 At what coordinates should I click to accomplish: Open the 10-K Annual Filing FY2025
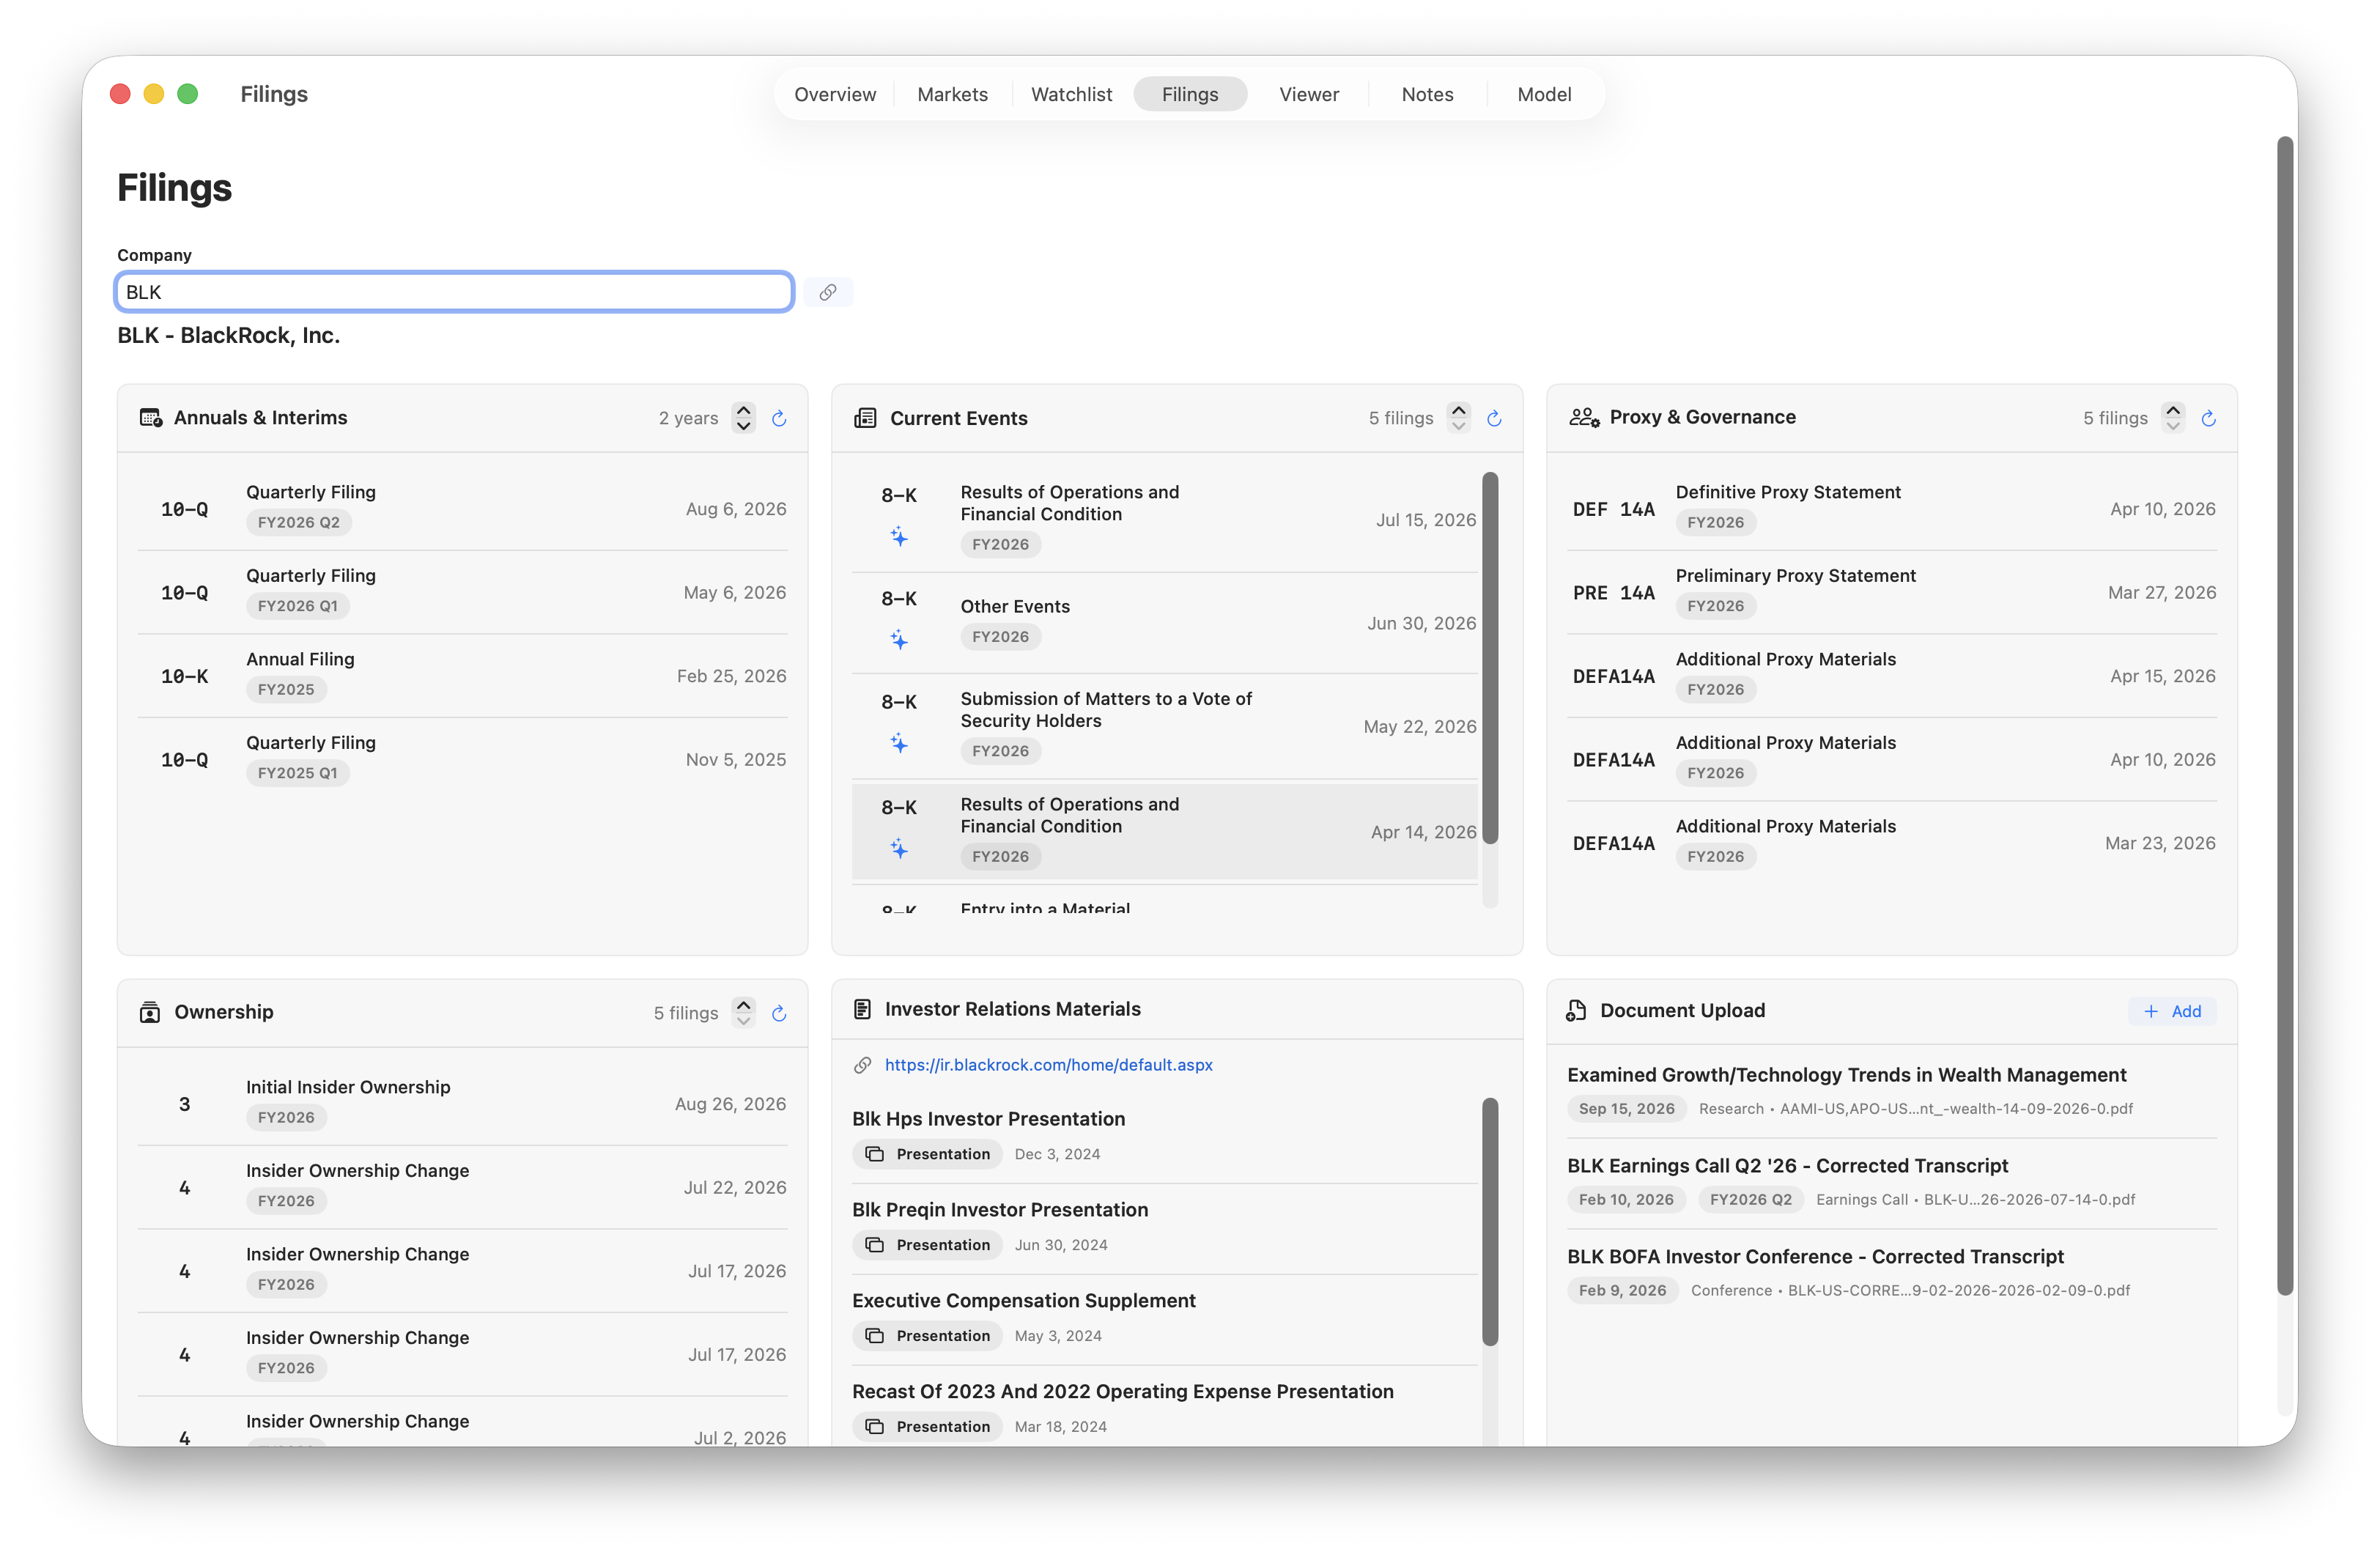[462, 676]
